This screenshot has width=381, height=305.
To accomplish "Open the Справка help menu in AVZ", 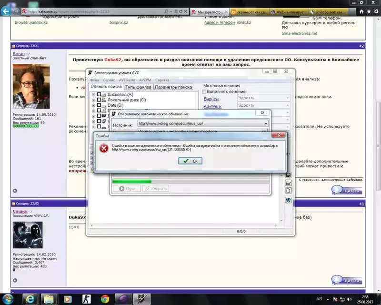I will coord(162,80).
